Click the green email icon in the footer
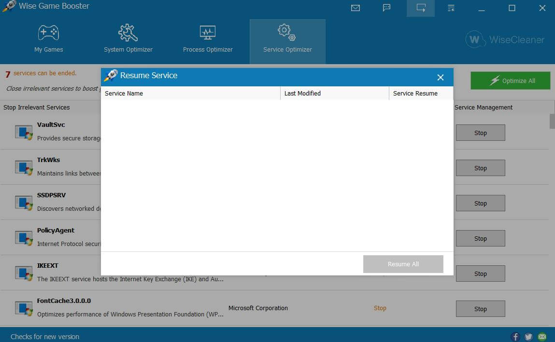 pyautogui.click(x=542, y=337)
